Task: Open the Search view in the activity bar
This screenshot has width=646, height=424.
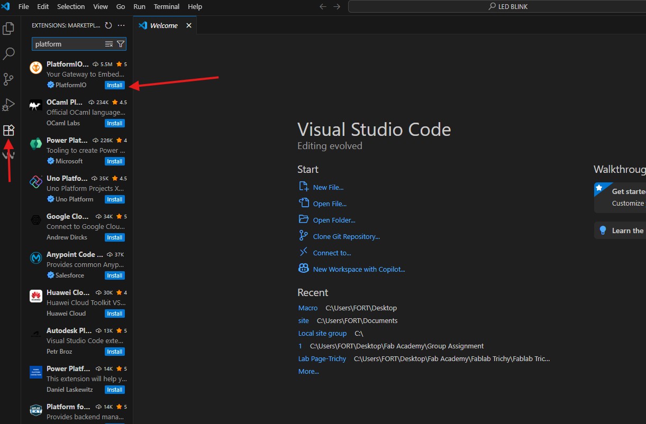Action: pyautogui.click(x=8, y=54)
